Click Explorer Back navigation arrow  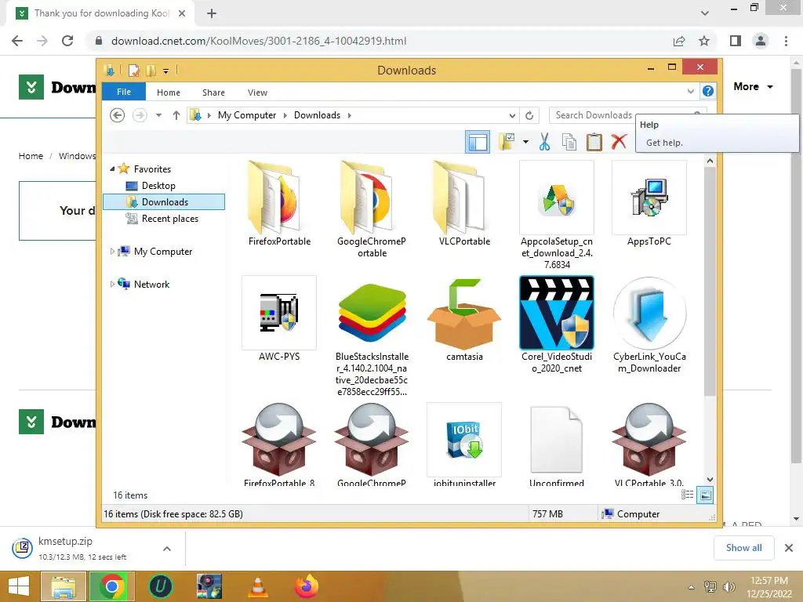coord(118,115)
